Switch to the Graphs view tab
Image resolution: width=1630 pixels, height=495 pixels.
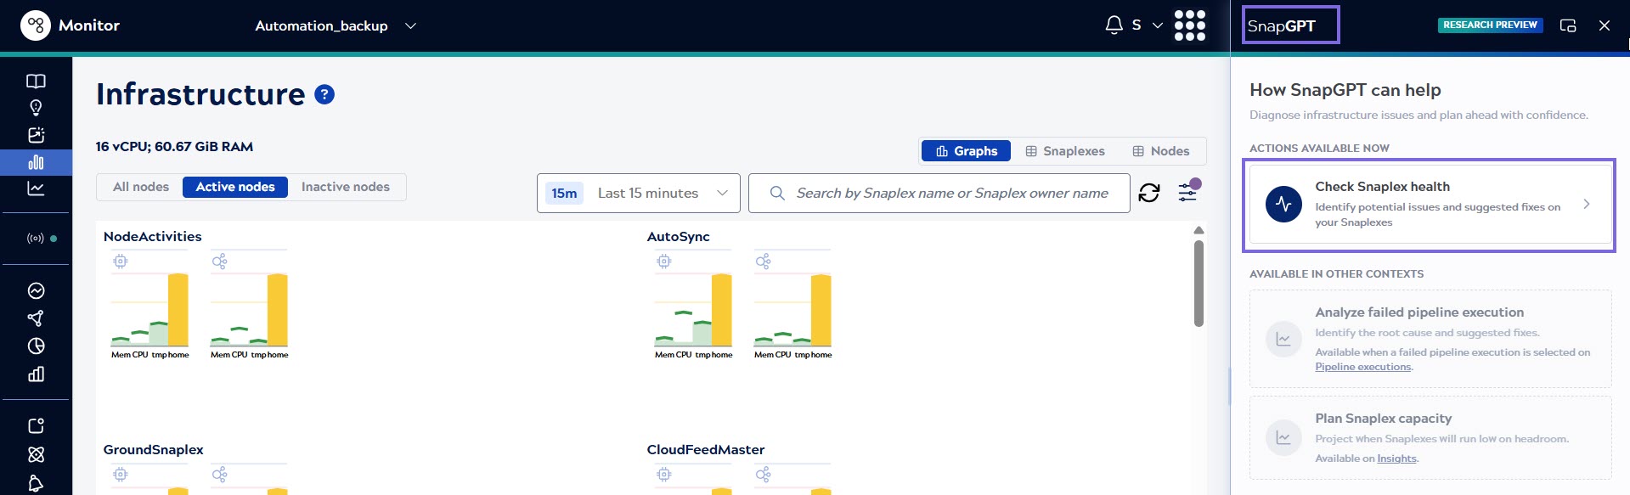tap(967, 151)
